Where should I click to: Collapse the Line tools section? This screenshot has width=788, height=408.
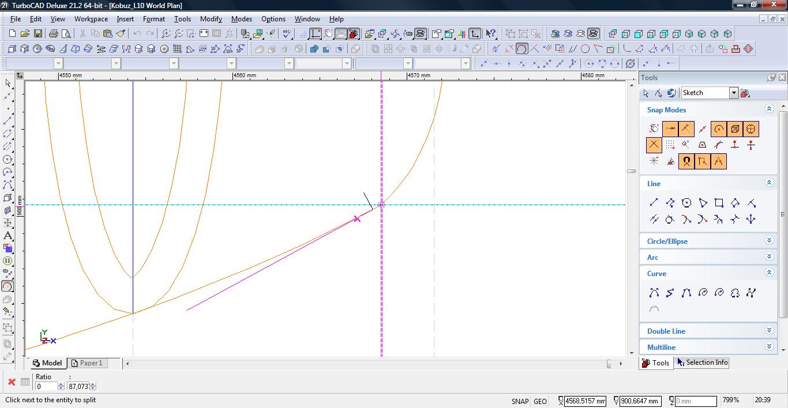coord(769,183)
